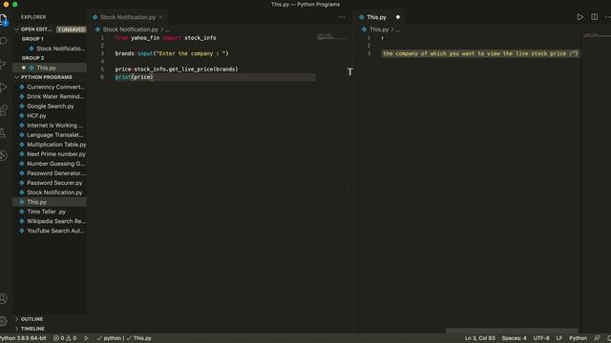Select Group 1 header in Open Editors
Image resolution: width=611 pixels, height=343 pixels.
coord(32,39)
